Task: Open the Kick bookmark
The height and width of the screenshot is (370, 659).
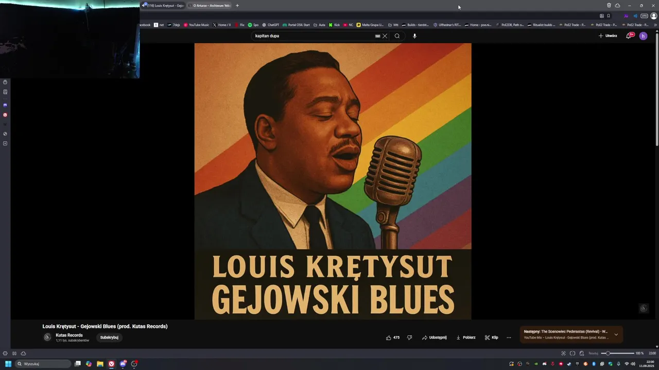Action: 334,25
